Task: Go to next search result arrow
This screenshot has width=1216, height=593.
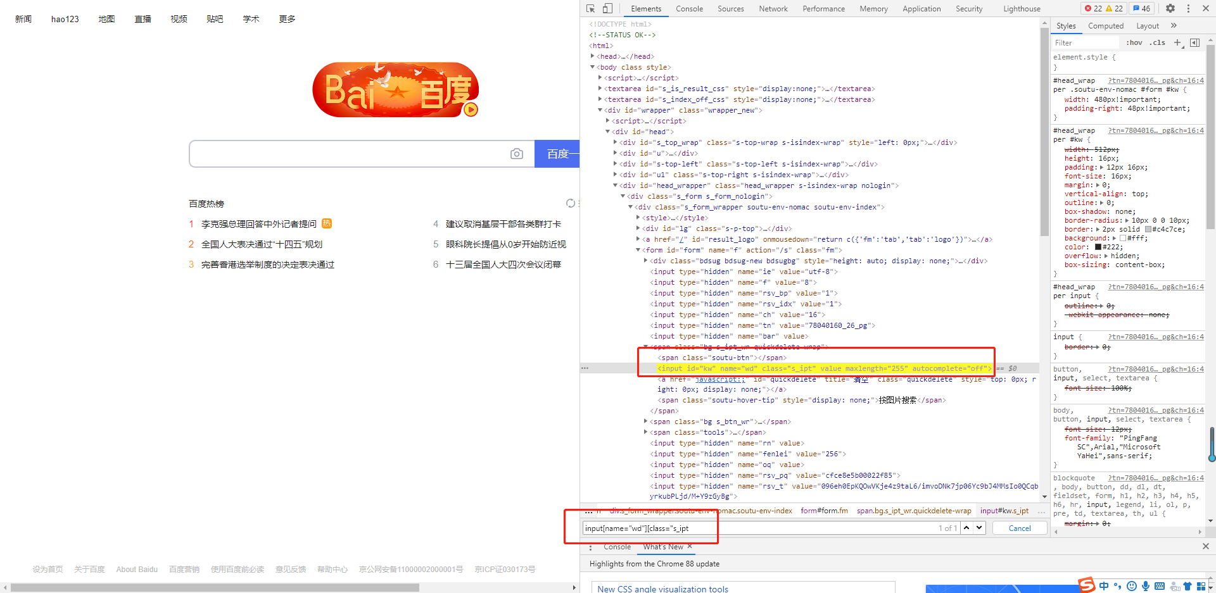Action: coord(979,528)
